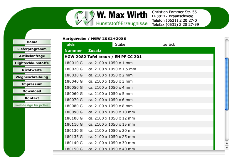Go to the Download section

(x=32, y=91)
